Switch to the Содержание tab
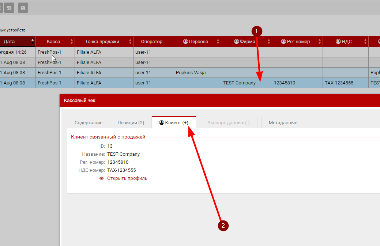 click(x=89, y=123)
